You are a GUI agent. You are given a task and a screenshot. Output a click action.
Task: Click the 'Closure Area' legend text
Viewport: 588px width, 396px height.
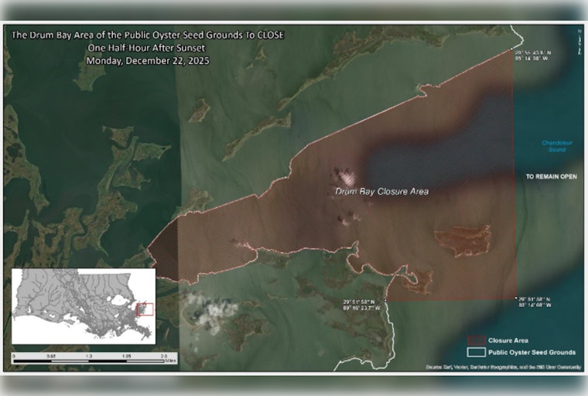pyautogui.click(x=508, y=340)
